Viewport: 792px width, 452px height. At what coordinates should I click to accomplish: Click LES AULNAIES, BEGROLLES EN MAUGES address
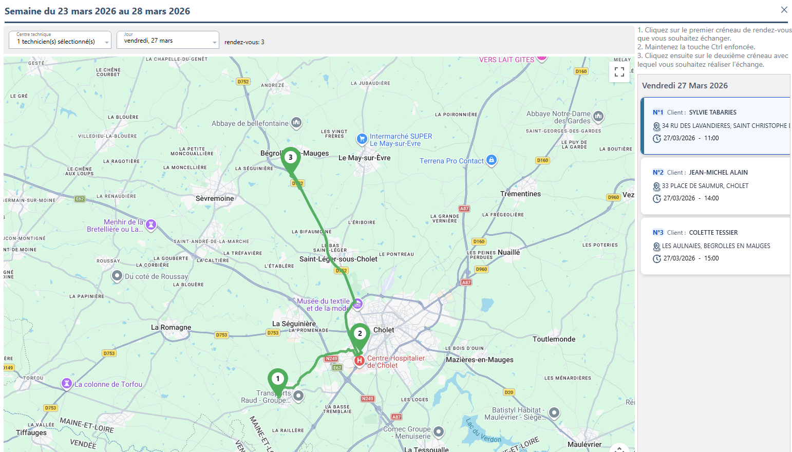click(716, 246)
